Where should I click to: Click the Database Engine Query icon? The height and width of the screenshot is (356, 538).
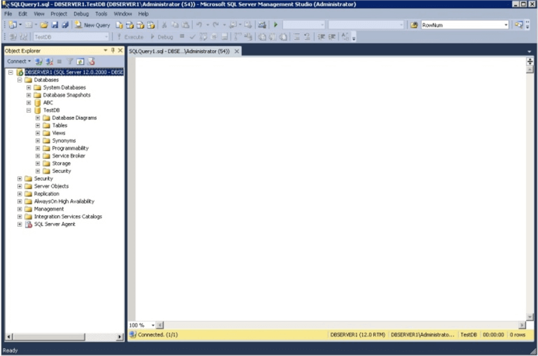(119, 25)
